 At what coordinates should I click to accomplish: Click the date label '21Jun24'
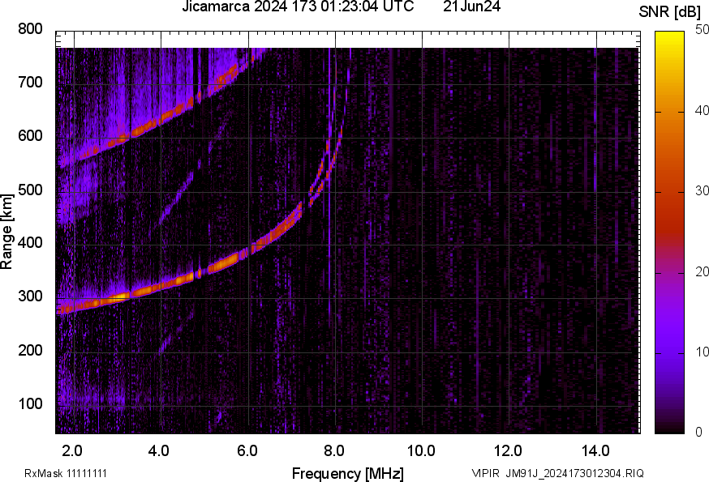point(471,6)
